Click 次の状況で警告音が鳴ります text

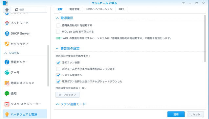click(x=73, y=56)
